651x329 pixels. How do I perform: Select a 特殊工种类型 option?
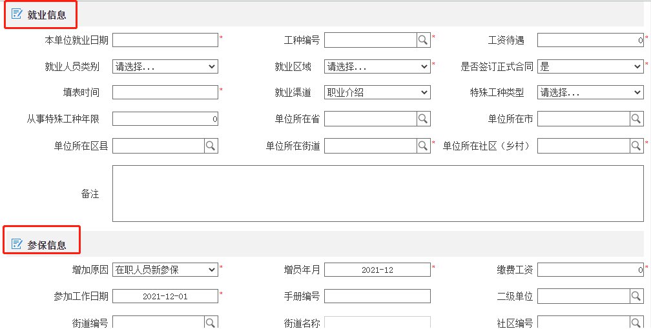coord(590,92)
